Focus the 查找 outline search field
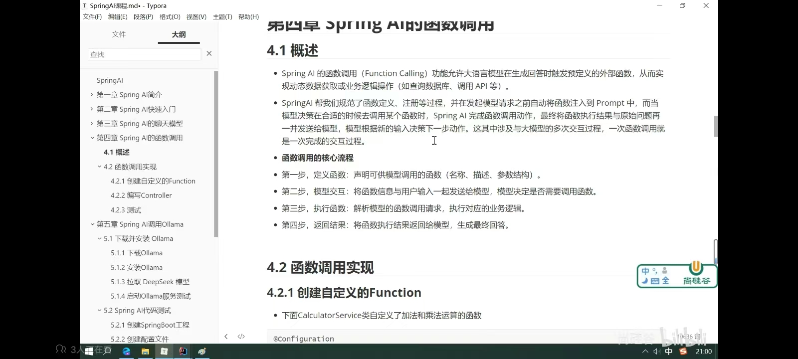Viewport: 798px width, 359px height. 144,54
